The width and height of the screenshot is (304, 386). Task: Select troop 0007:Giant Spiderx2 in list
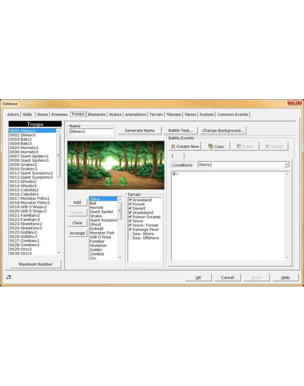click(29, 156)
